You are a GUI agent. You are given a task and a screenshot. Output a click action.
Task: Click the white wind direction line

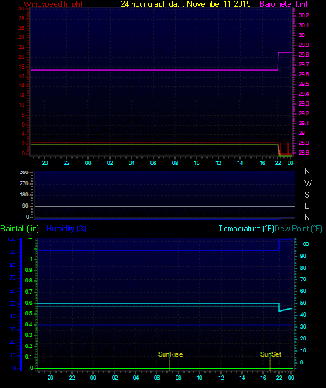(x=164, y=206)
